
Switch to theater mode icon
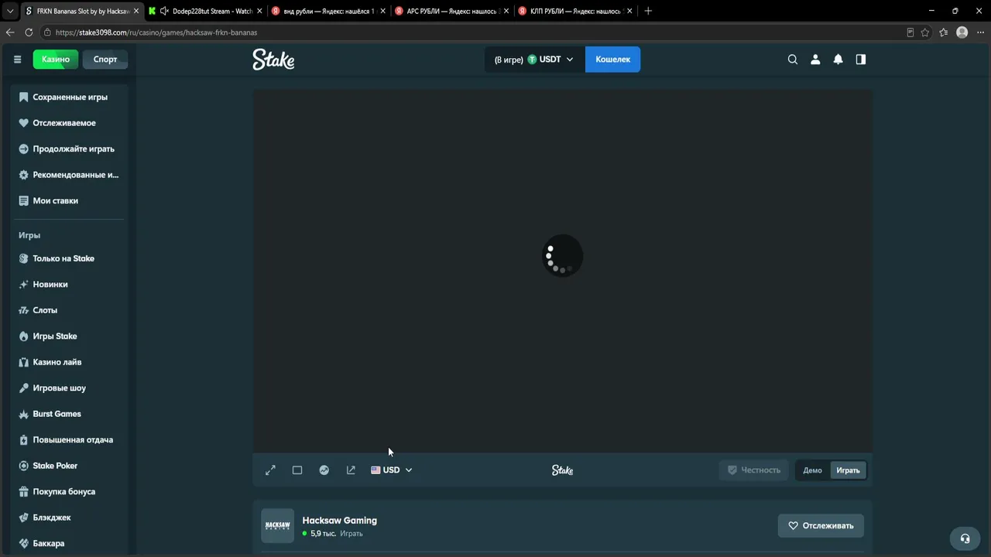[297, 470]
